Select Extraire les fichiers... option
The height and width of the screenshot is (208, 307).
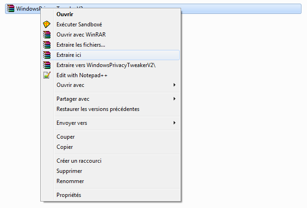(x=111, y=45)
